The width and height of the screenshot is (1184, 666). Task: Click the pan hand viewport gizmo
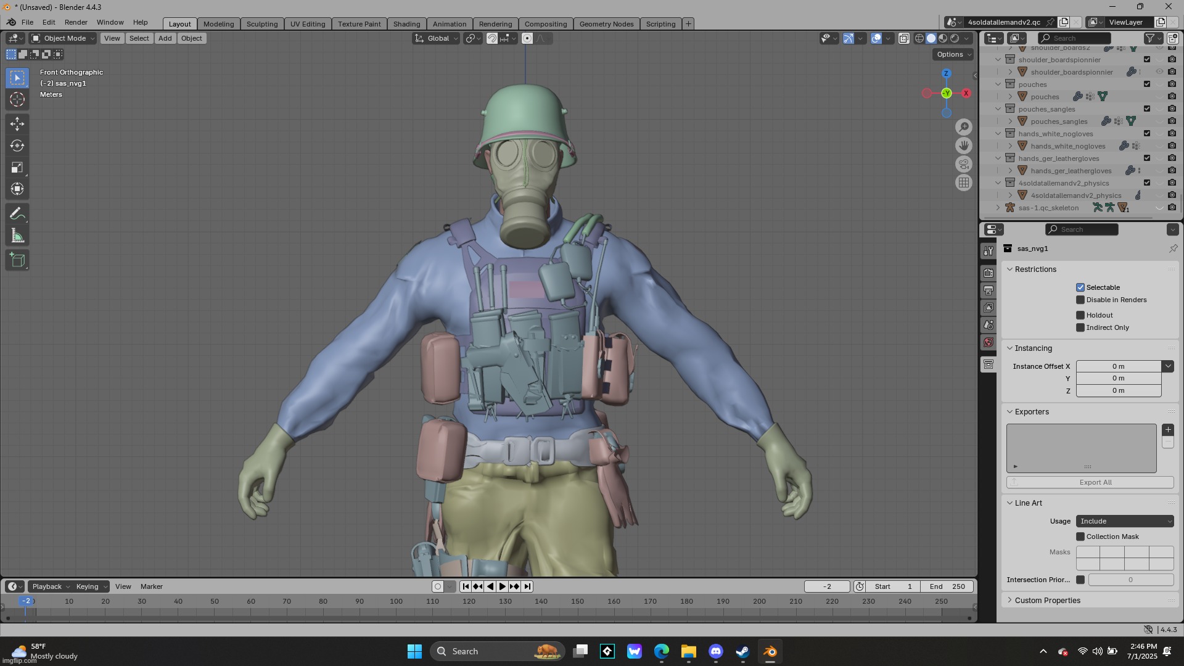964,146
